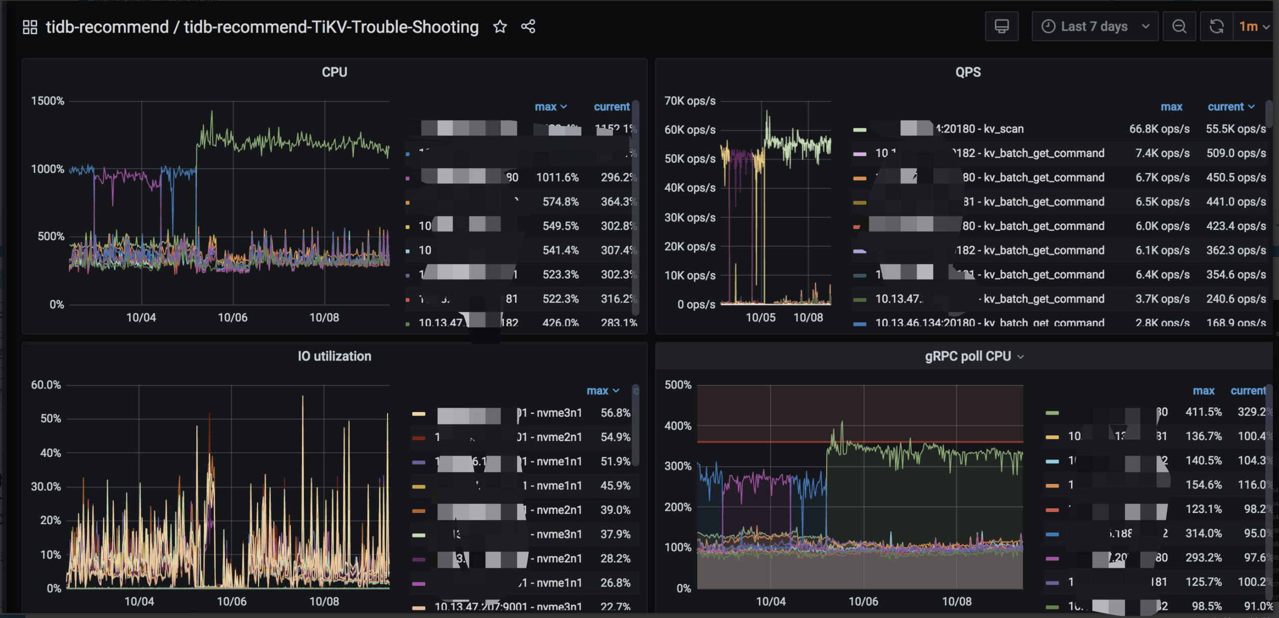Click the zoom out time range icon
Viewport: 1279px width, 618px height.
click(1179, 27)
